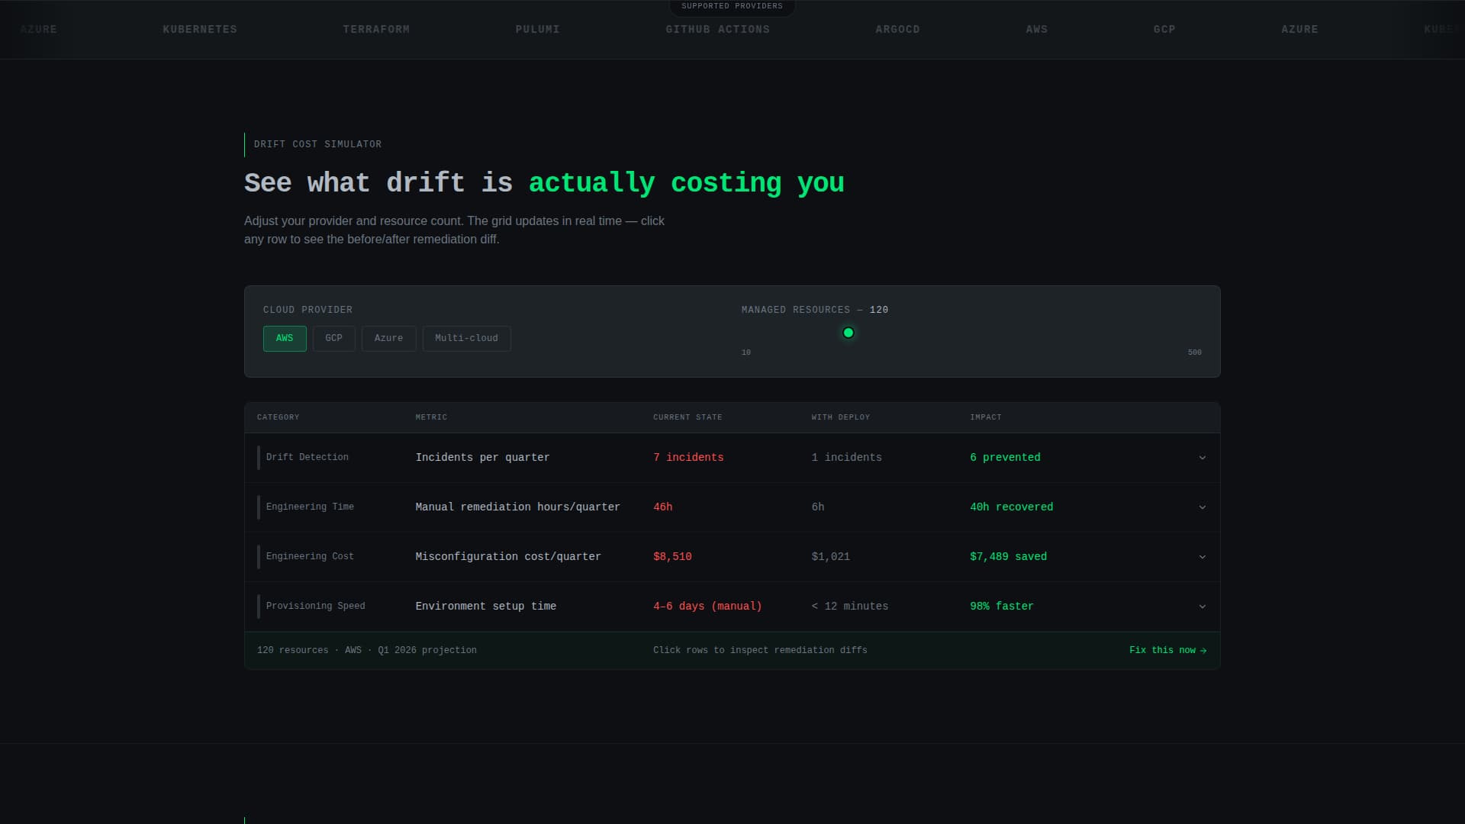Screen dimensions: 1465x824
Task: Click ArgoCD in the providers strip
Action: pos(897,30)
